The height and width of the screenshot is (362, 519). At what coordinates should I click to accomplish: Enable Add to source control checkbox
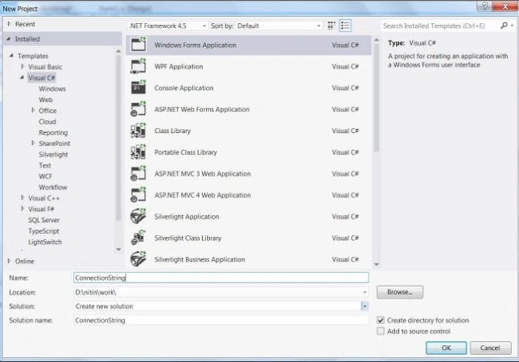click(380, 331)
